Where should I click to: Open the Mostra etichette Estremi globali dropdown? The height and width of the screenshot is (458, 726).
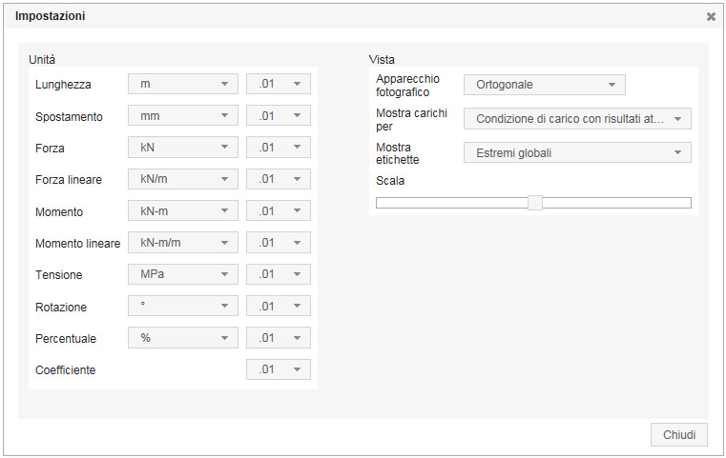point(577,152)
